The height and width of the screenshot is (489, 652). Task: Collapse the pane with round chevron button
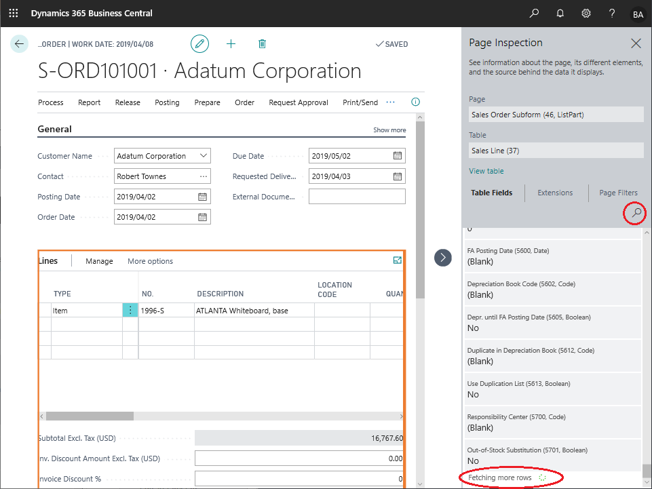(x=443, y=258)
